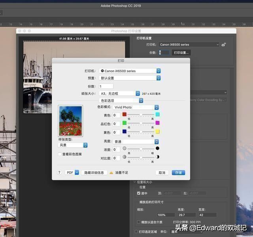Open the PDF dropdown arrow

point(77,173)
